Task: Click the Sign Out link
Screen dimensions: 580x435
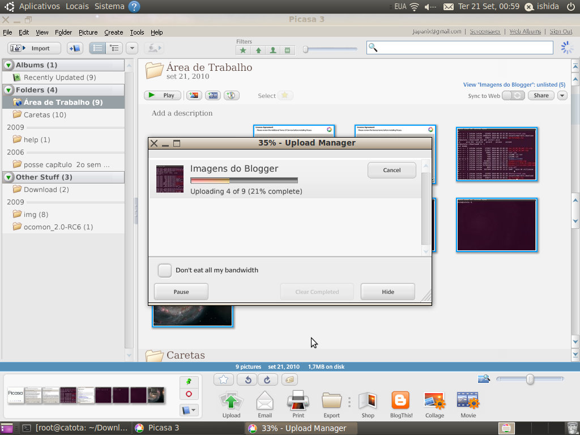Action: 561,32
